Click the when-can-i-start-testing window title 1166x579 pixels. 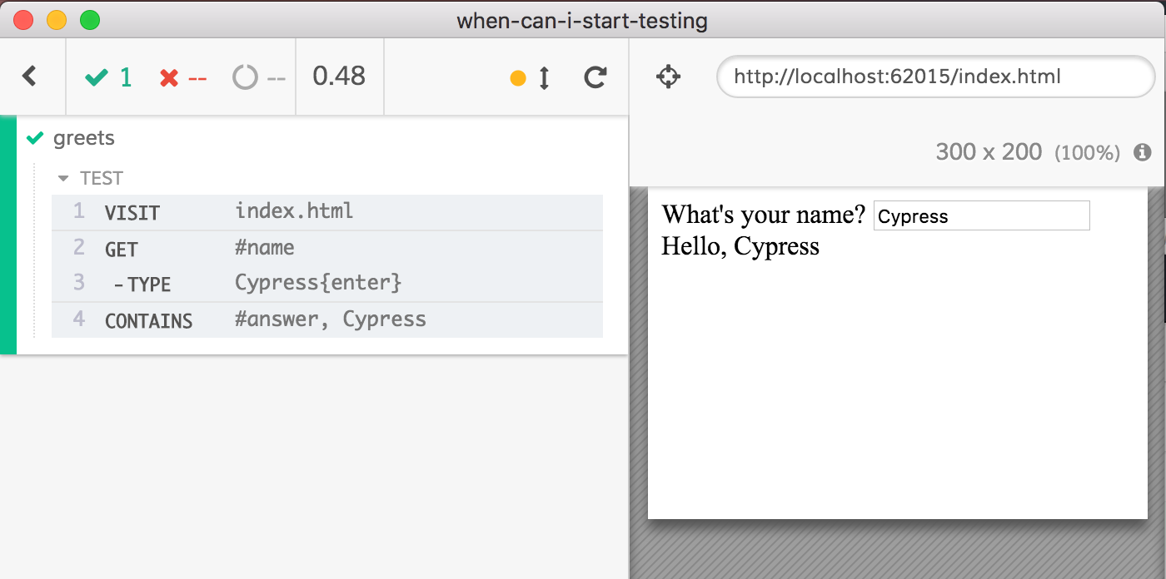tap(582, 20)
